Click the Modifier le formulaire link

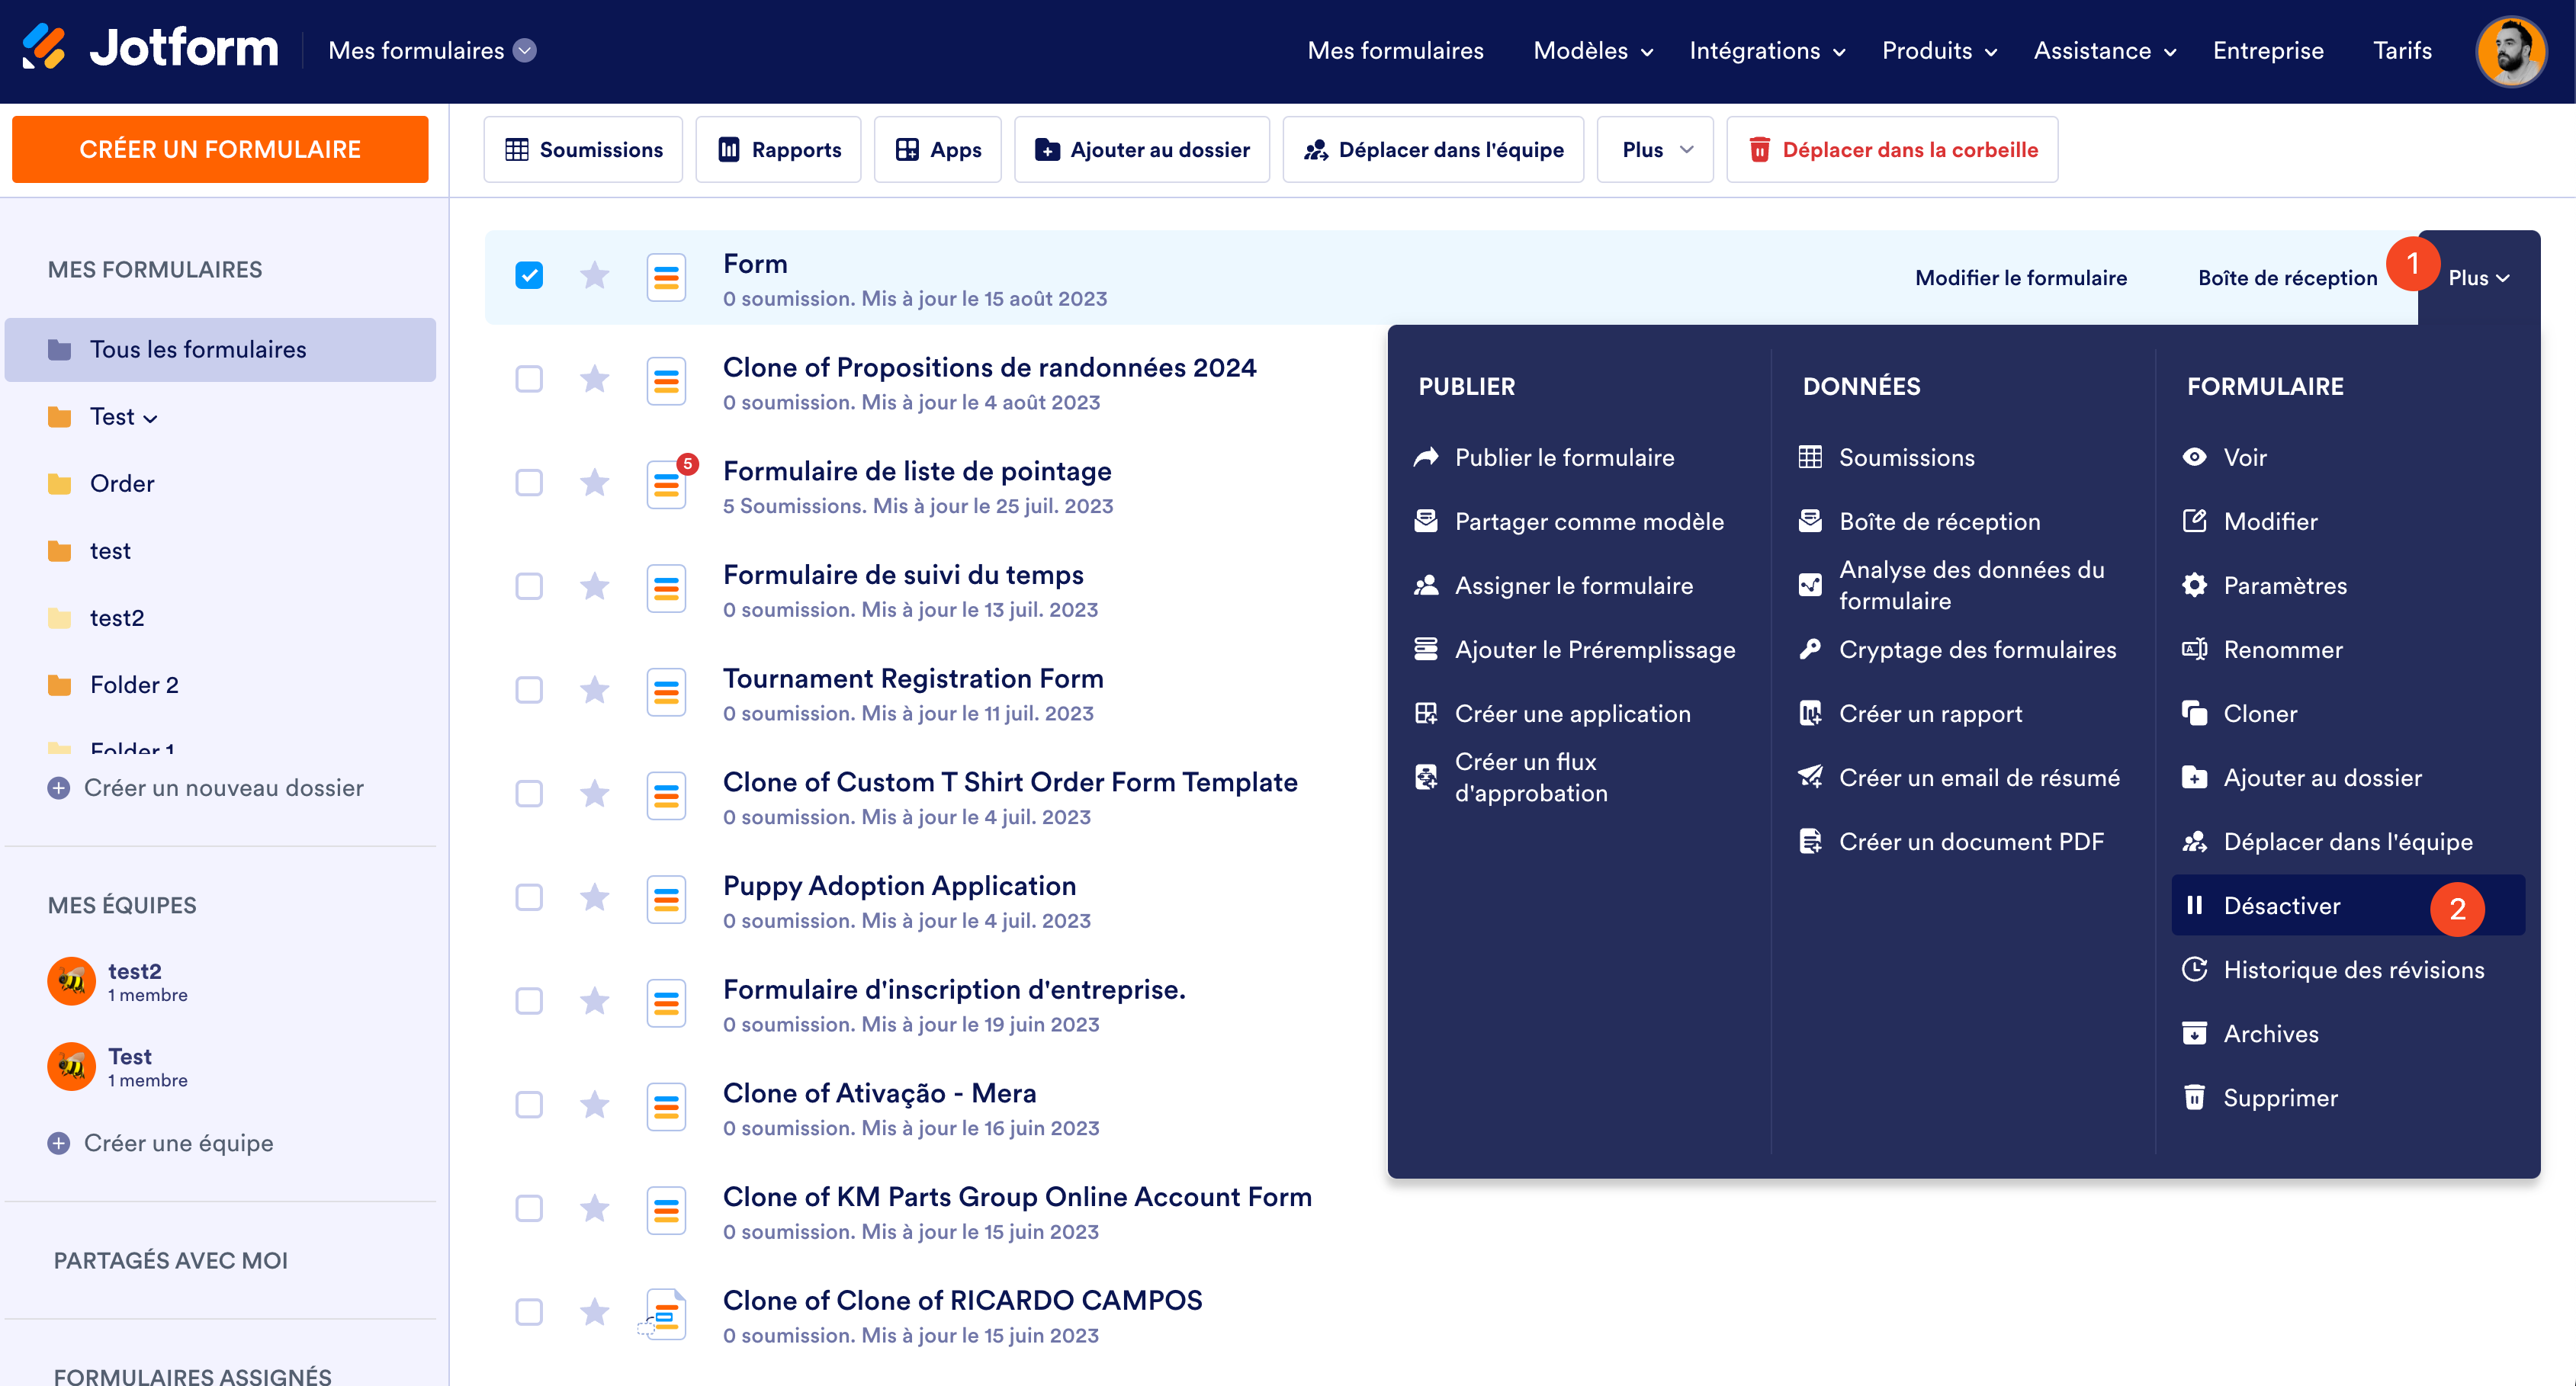coord(2020,278)
